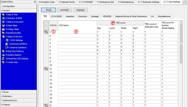Select 1.COS Settings in tree
This screenshot has width=188, height=107.
16,40
